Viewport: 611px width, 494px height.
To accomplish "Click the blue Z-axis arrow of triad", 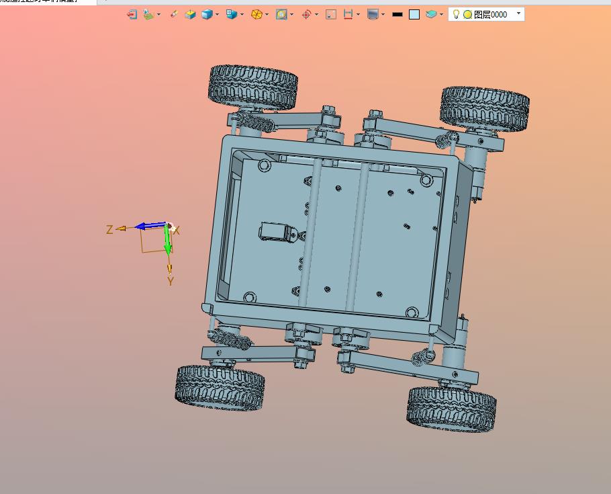I will (150, 226).
